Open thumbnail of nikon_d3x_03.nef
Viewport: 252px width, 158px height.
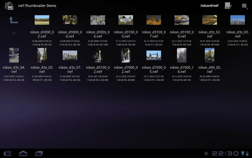[x=42, y=55]
